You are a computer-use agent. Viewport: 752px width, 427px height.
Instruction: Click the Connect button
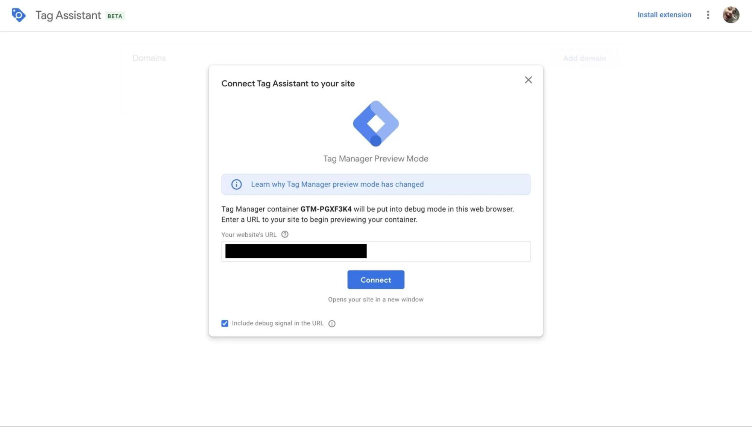pos(376,280)
